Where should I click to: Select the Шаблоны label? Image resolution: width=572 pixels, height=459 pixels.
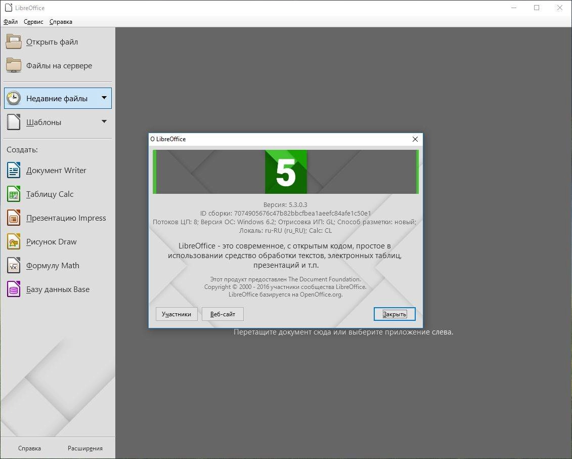click(x=43, y=122)
